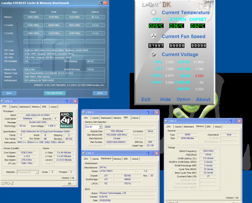Click the HT Link 1390.1 MHz value
Screen dimensions: 252x203
tap(27, 163)
